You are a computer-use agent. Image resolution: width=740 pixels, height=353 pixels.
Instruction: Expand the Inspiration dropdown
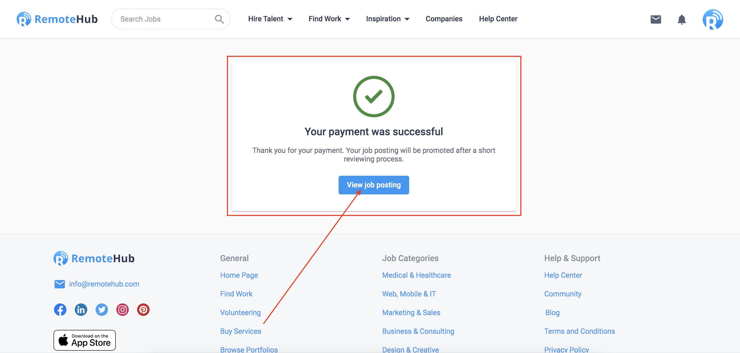(x=387, y=19)
